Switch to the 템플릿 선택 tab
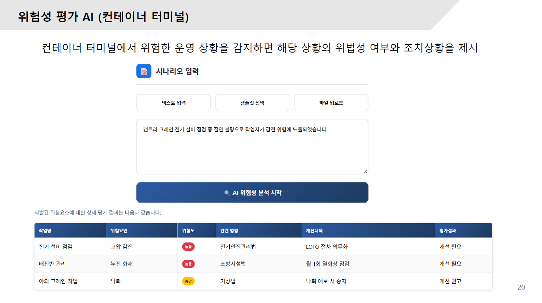The image size is (542, 303). [252, 103]
